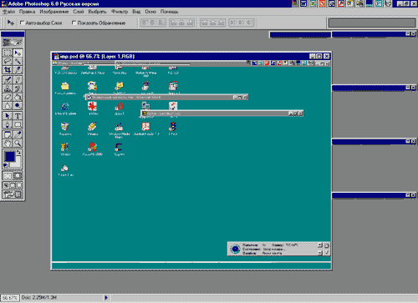
Task: Select the Eraser tool
Action: (8, 97)
